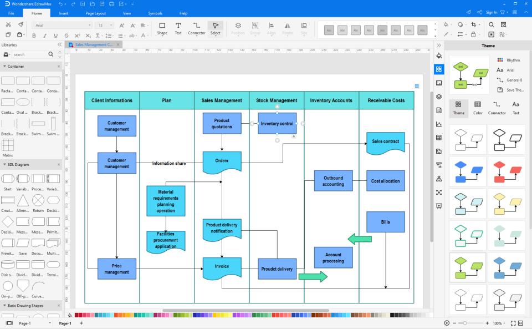Switch to the Insert ribbon tab
The width and height of the screenshot is (532, 329).
[x=63, y=13]
